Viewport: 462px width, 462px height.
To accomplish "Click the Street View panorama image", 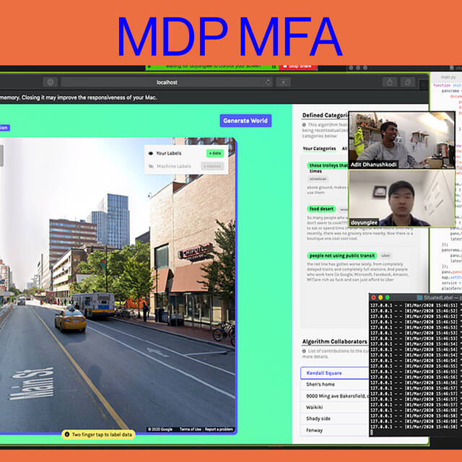I will [x=118, y=285].
